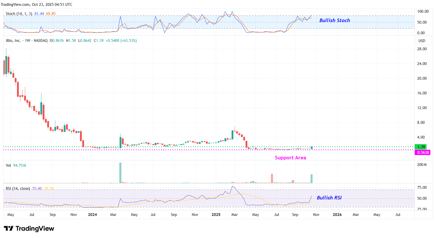Image resolution: width=436 pixels, height=238 pixels.
Task: Click the 2026 label on time axis
Action: 337,215
